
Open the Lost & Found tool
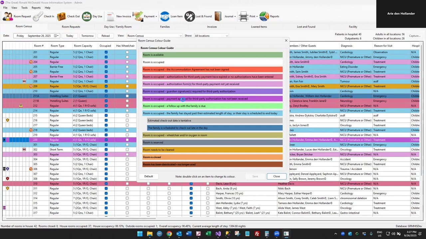click(198, 16)
